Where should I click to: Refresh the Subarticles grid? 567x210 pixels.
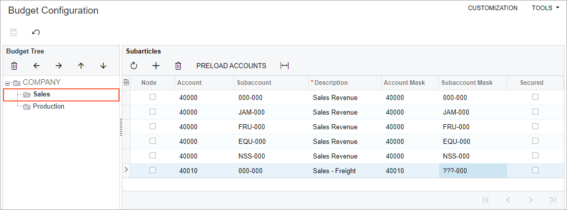click(x=134, y=66)
